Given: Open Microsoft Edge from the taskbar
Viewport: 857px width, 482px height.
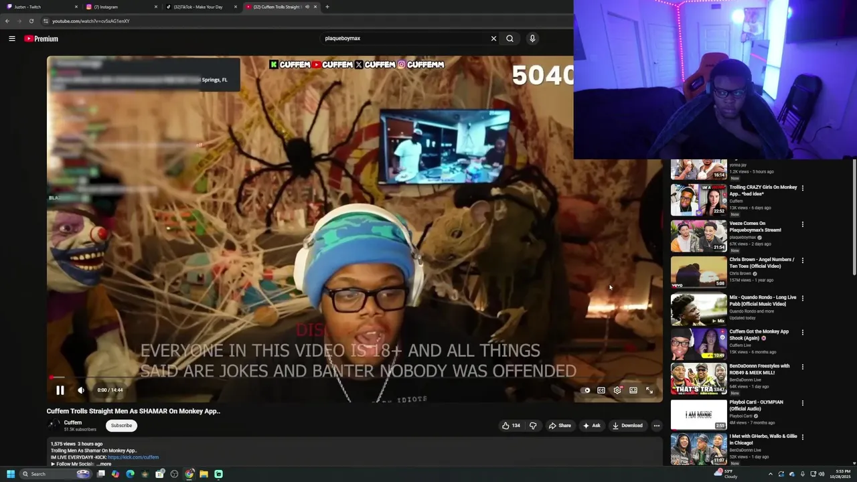Looking at the screenshot, I should tap(130, 474).
